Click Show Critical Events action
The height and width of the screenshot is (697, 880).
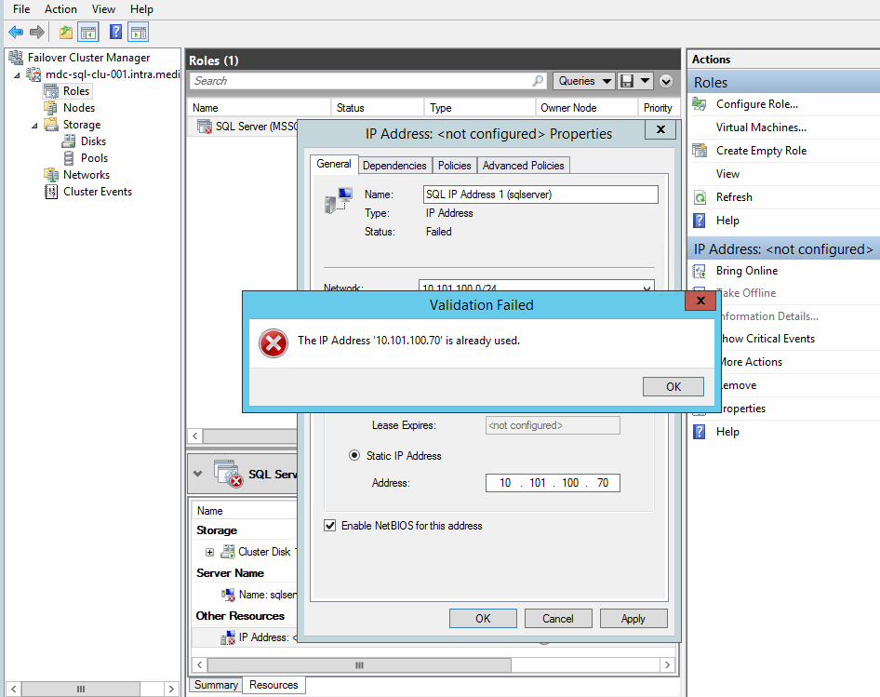coord(767,339)
